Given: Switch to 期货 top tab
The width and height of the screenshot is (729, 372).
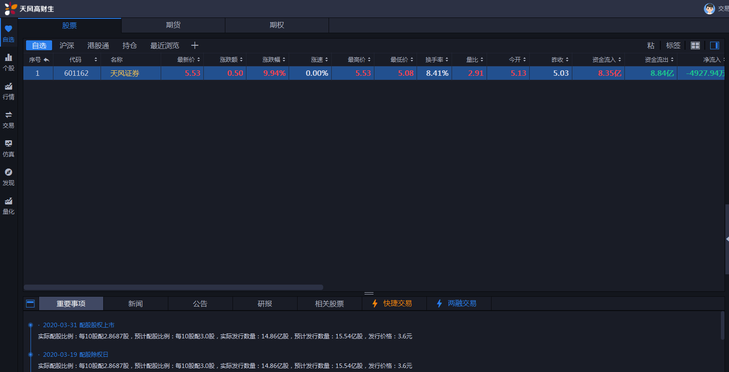Looking at the screenshot, I should click(173, 25).
